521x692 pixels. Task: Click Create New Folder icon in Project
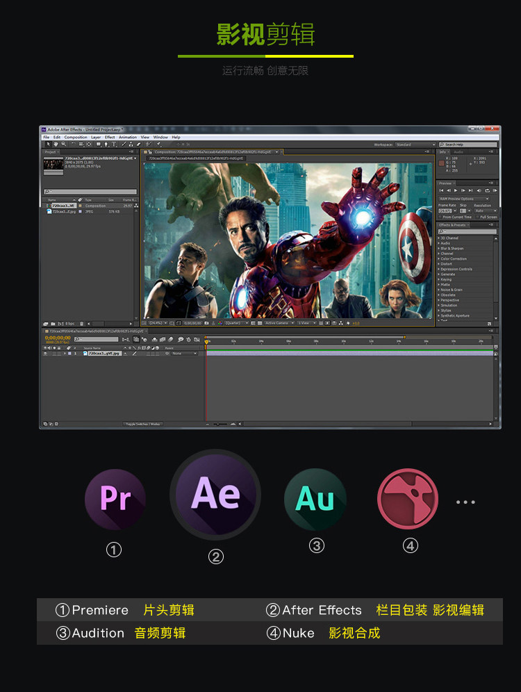(53, 324)
